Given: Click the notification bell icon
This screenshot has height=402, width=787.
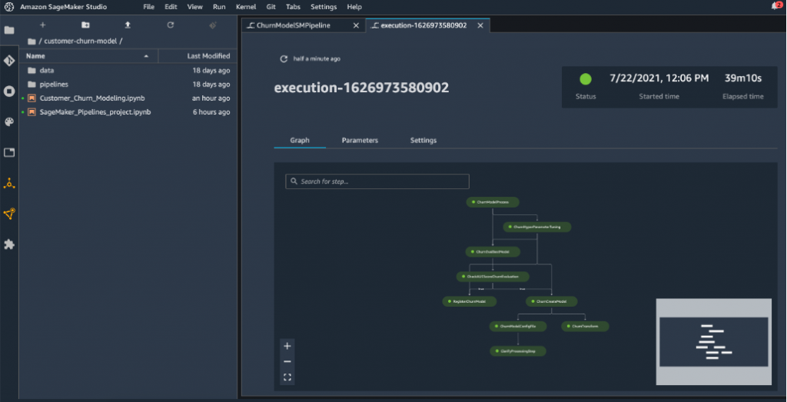Looking at the screenshot, I should 775,6.
